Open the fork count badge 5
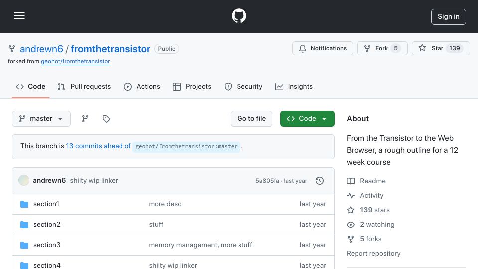This screenshot has height=269, width=478. pos(396,48)
